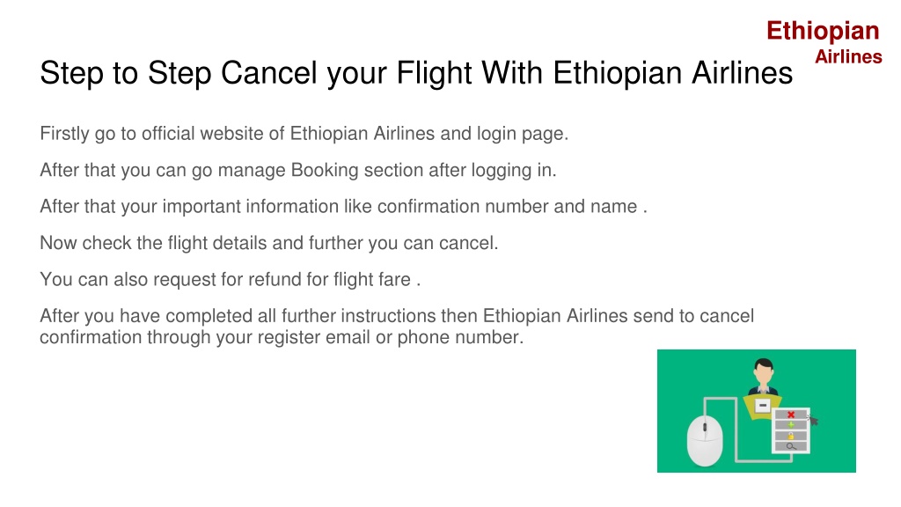The height and width of the screenshot is (507, 901).
Task: Click the gray arrow cursor icon
Action: [812, 420]
